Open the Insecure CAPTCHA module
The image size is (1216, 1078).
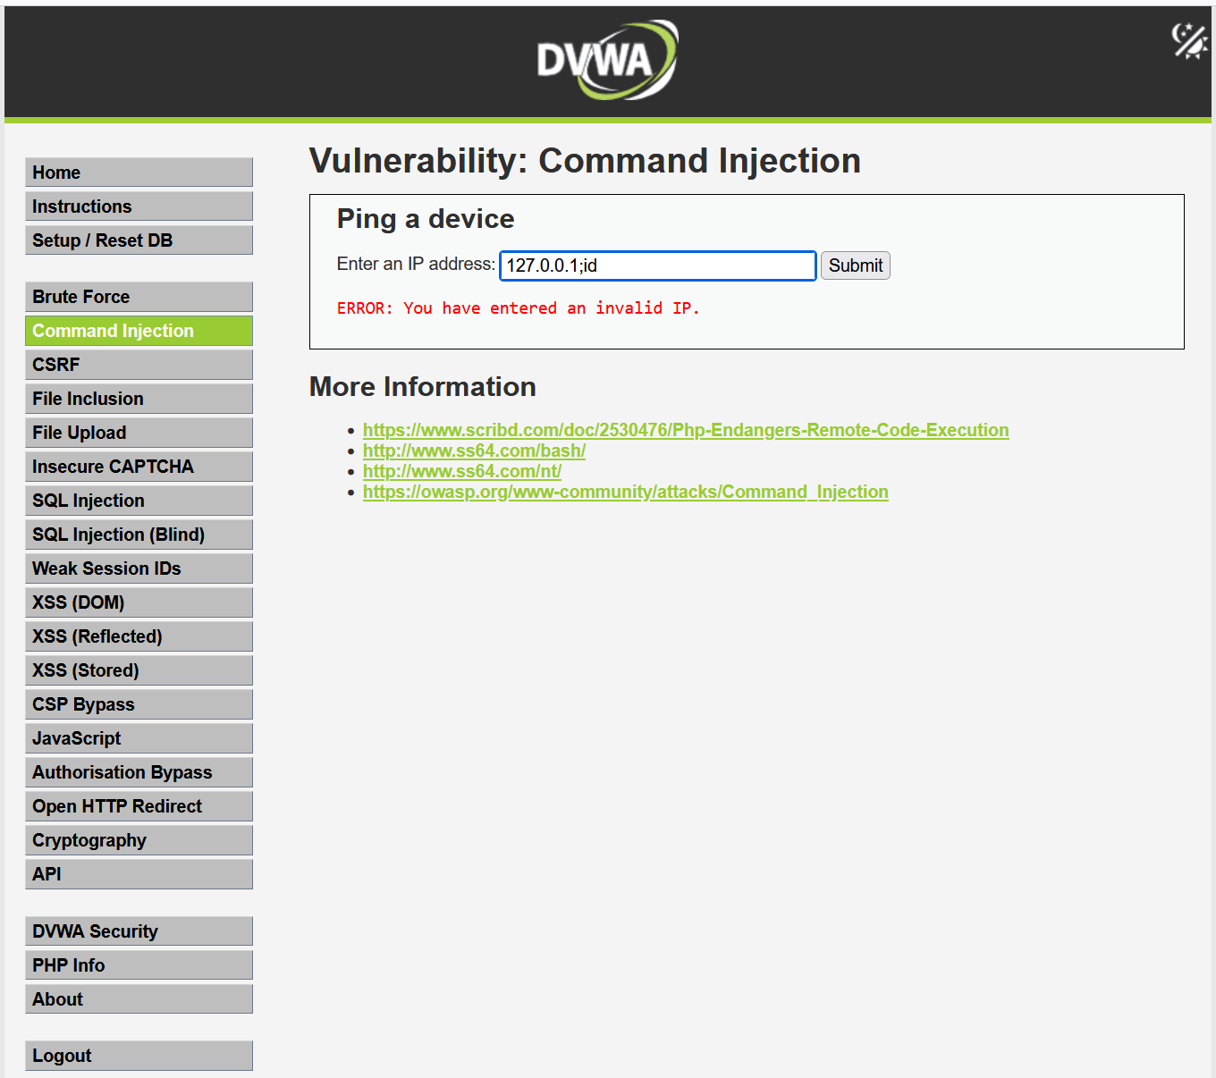coord(139,467)
